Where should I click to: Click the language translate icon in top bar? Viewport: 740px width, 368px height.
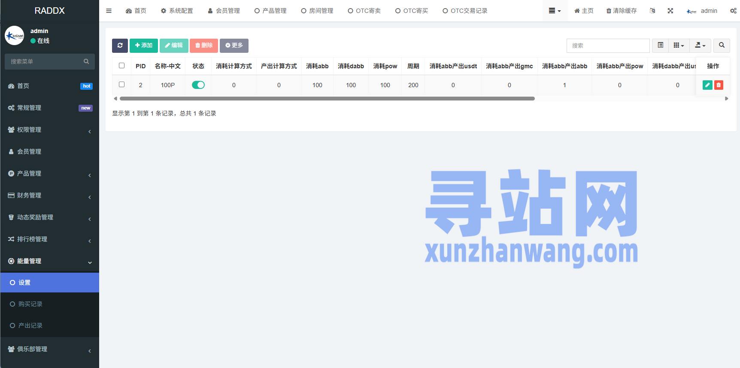click(652, 11)
